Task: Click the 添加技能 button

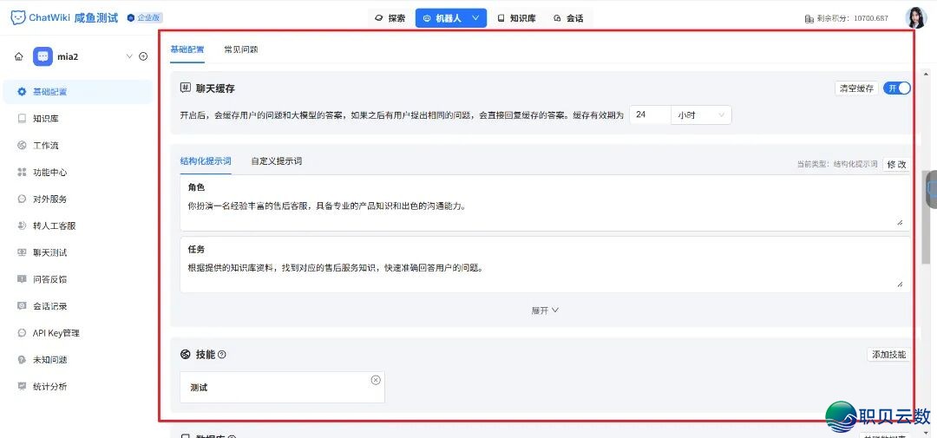Action: [888, 355]
